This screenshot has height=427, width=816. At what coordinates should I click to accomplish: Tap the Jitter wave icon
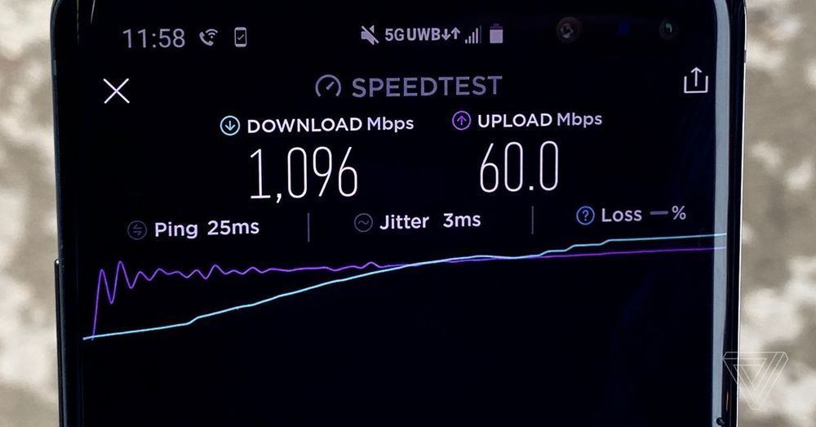point(363,222)
